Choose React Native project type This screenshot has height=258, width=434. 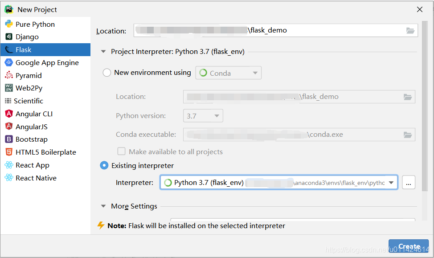45,178
